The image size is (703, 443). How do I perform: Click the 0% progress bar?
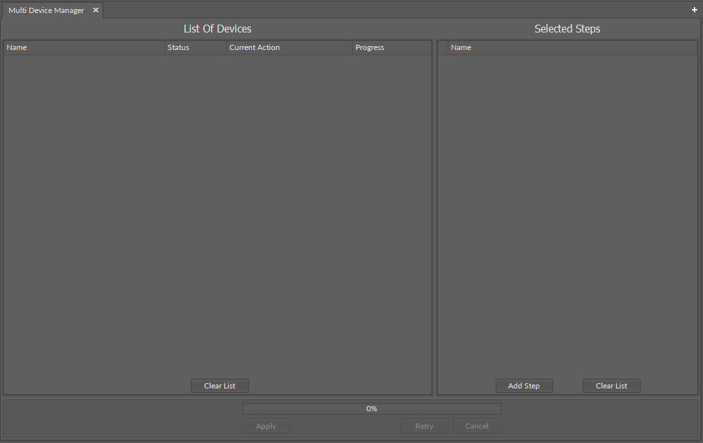(x=371, y=408)
